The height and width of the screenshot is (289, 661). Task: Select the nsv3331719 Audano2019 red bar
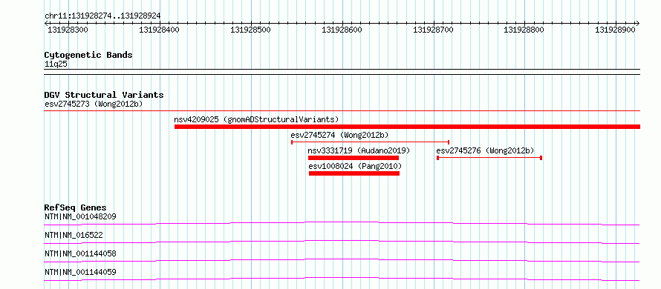click(354, 158)
